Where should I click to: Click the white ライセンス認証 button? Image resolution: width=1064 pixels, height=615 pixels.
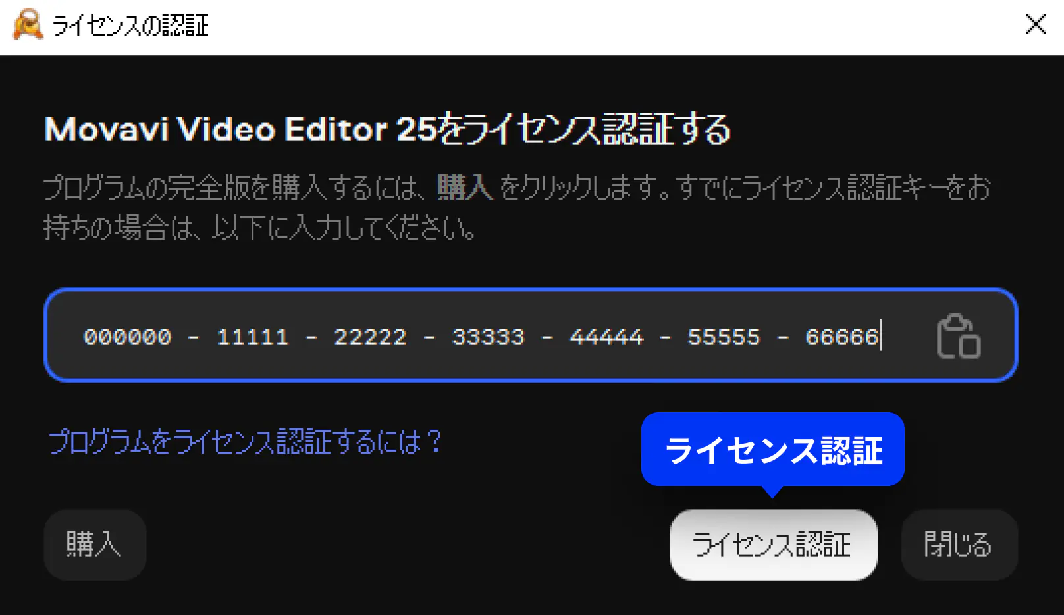pos(774,545)
